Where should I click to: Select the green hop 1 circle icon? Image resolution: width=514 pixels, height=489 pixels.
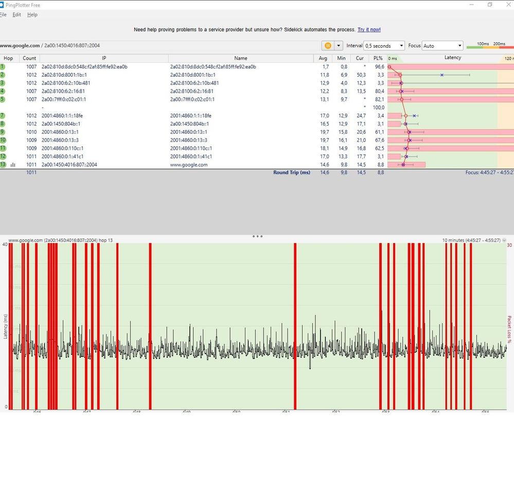pos(3,67)
